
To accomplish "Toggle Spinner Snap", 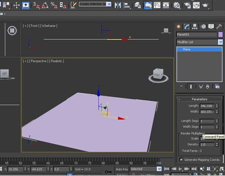I will 63,5.
